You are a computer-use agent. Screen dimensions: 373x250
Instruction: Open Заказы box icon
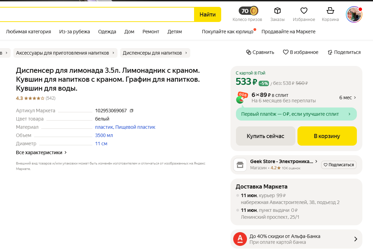click(277, 11)
